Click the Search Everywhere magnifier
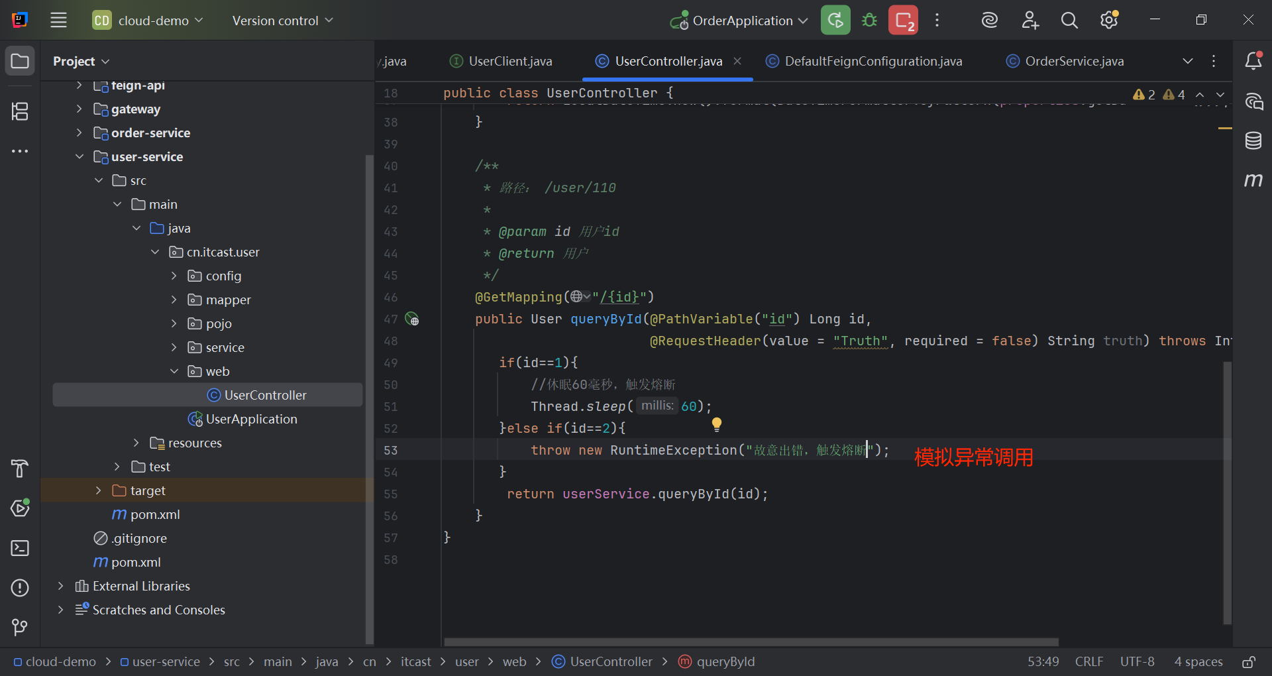The width and height of the screenshot is (1272, 676). [1069, 20]
